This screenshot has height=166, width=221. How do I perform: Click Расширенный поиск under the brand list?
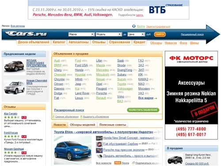[69, 110]
